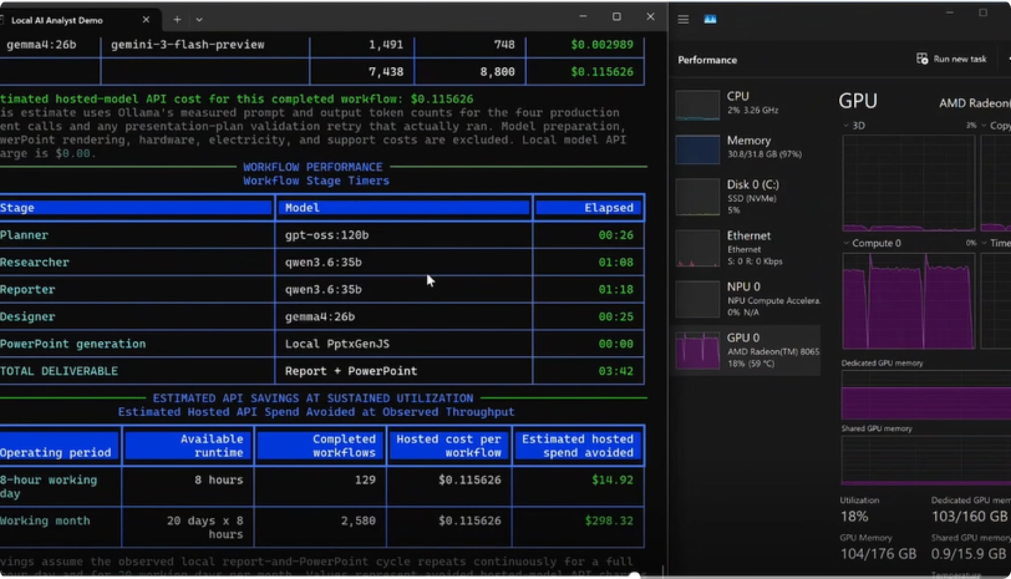Click the Researcher stage row

click(322, 262)
